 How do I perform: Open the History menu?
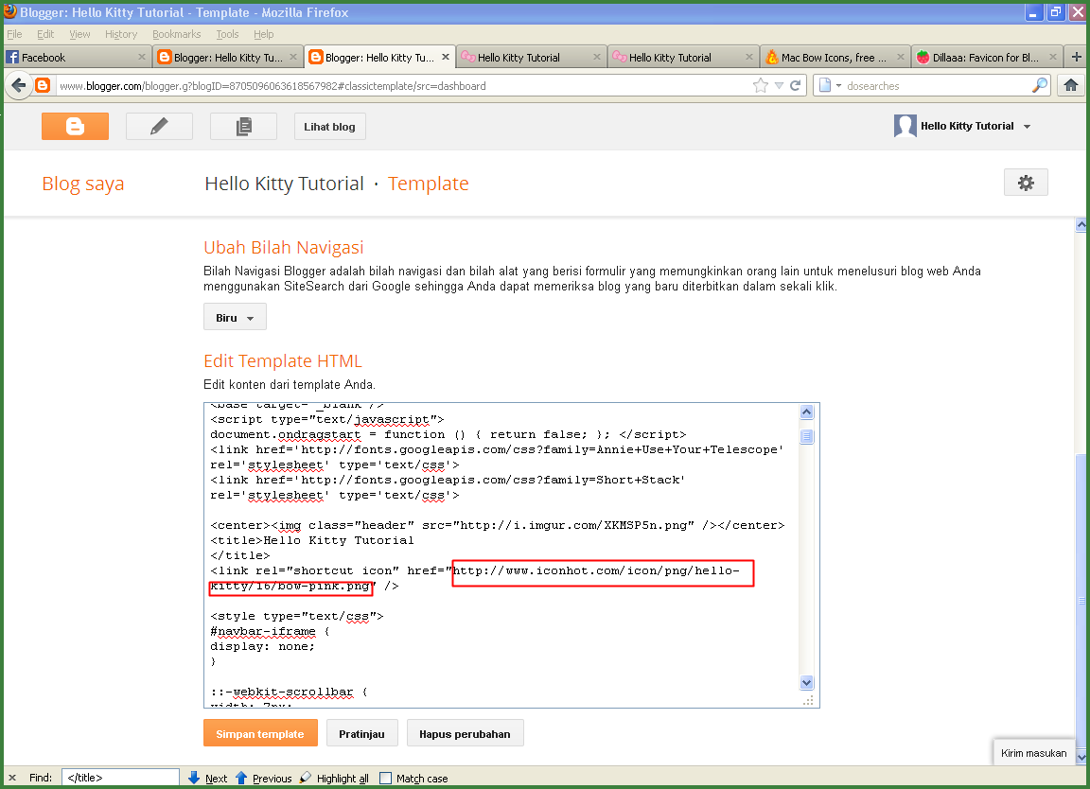click(x=121, y=34)
